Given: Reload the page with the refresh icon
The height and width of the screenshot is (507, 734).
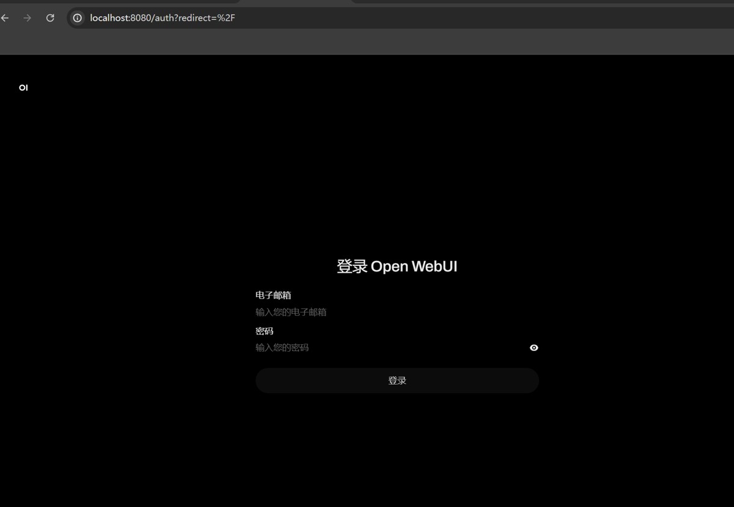Looking at the screenshot, I should coord(50,18).
